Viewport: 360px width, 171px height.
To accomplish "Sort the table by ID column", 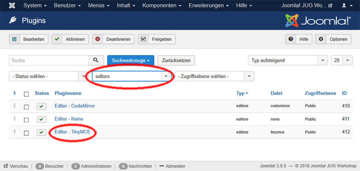I will tap(344, 93).
